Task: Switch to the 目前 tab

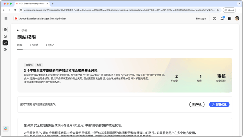Action: click(20, 45)
